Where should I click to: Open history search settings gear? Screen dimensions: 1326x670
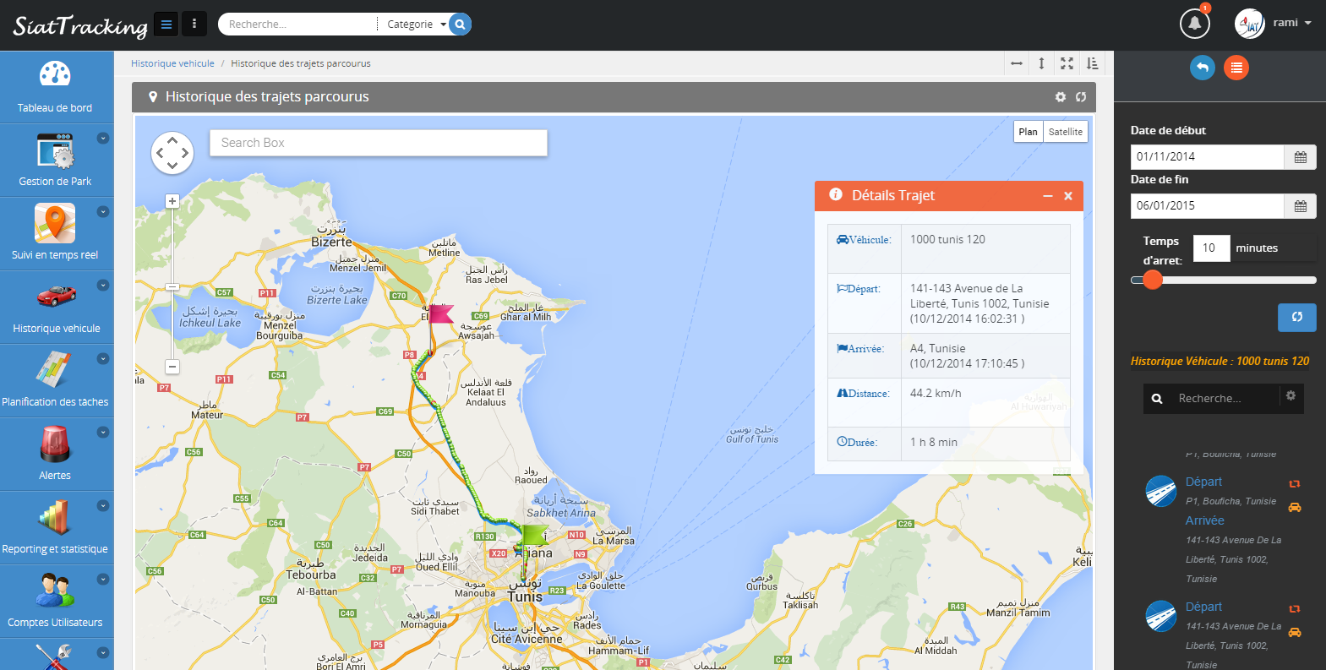coord(1291,395)
